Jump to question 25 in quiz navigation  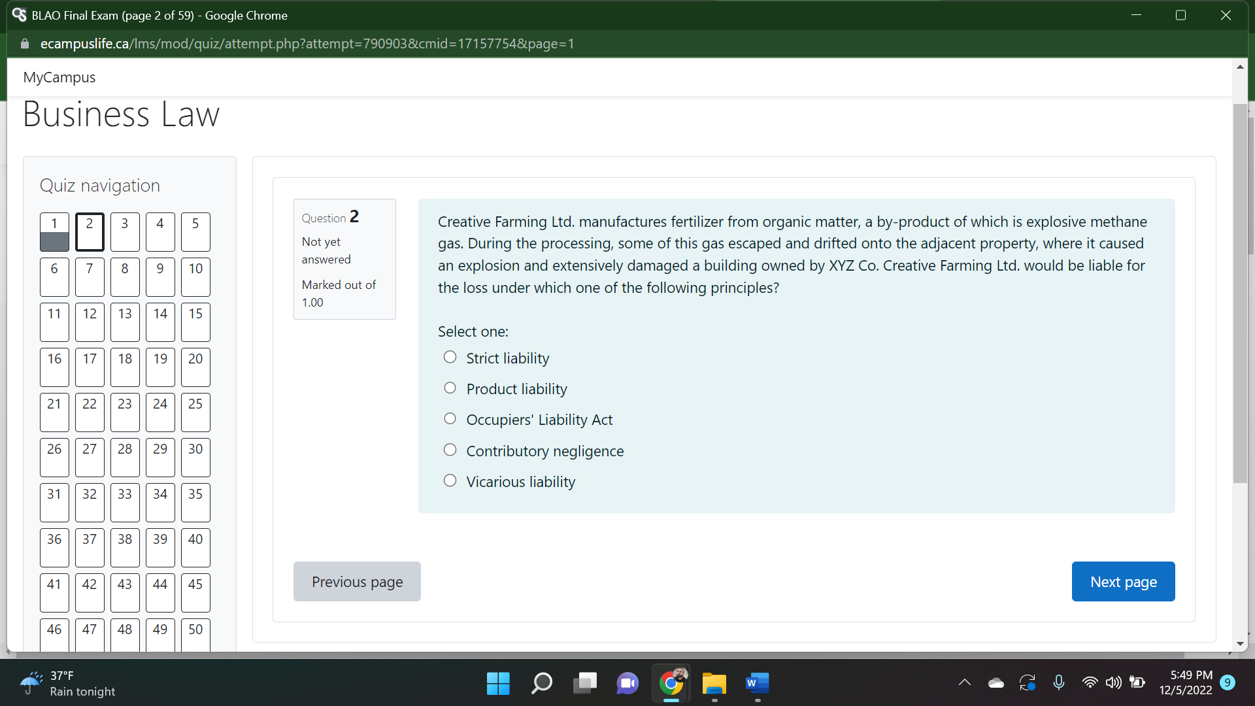(195, 412)
